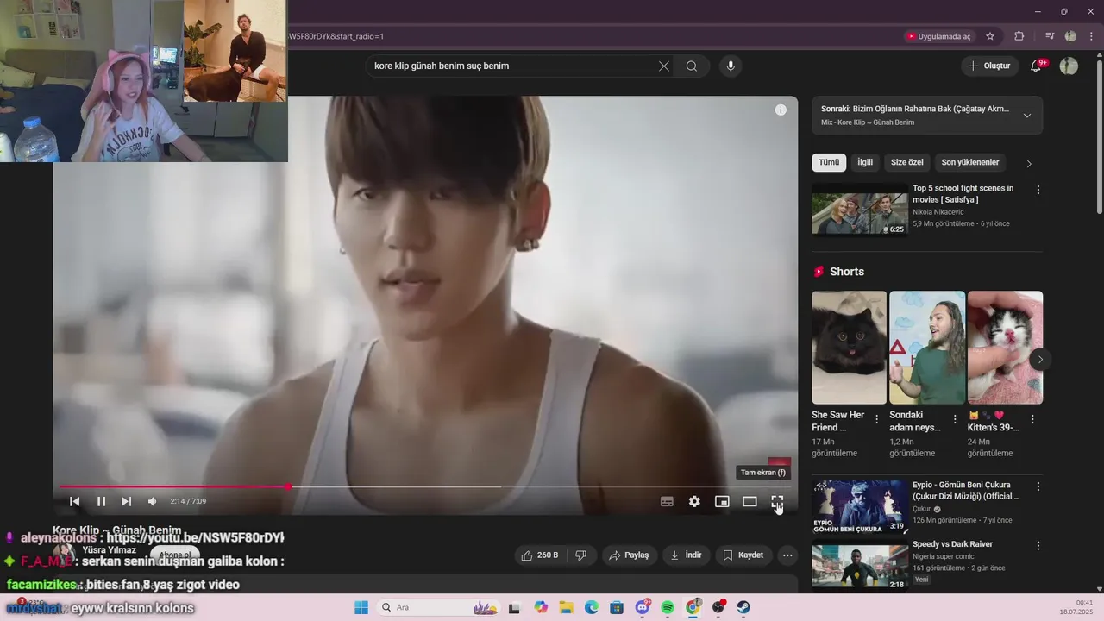Image resolution: width=1104 pixels, height=621 pixels.
Task: Start voice search with microphone
Action: [x=731, y=66]
